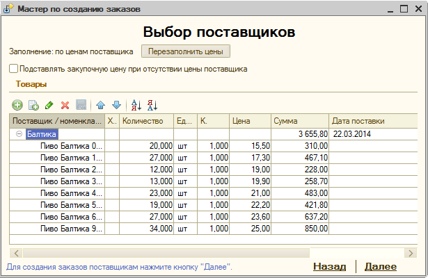Select row 'Пиво Балтика 4...'

tap(214, 193)
